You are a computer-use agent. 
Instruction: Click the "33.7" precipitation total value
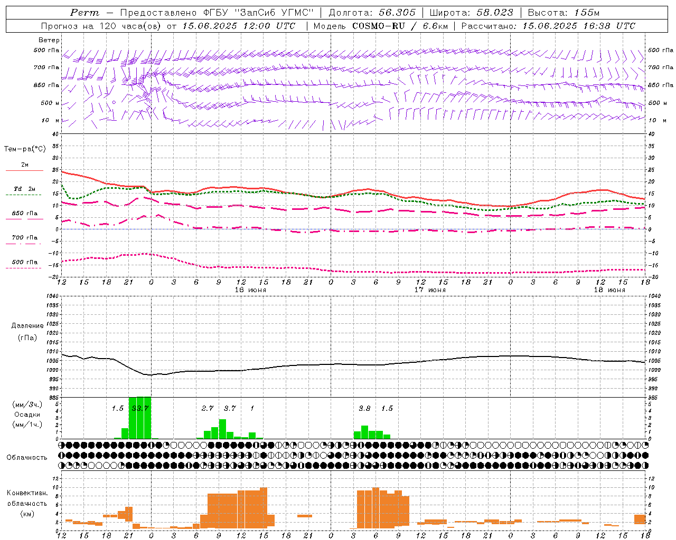click(x=140, y=408)
